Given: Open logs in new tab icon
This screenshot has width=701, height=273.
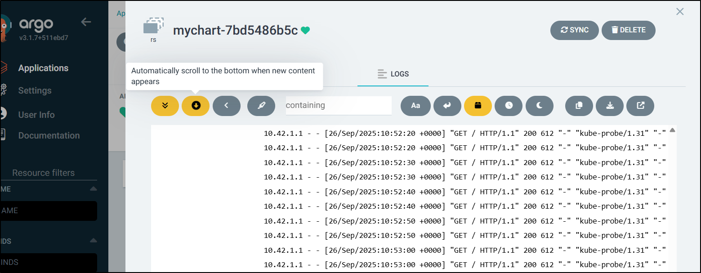Looking at the screenshot, I should pyautogui.click(x=640, y=106).
